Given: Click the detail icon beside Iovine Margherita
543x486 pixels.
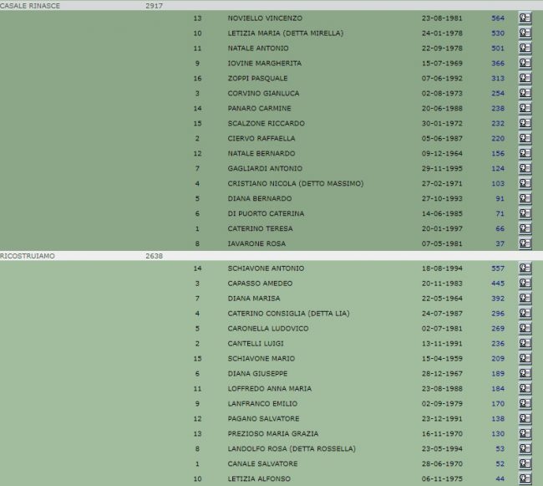Looking at the screenshot, I should pyautogui.click(x=525, y=63).
